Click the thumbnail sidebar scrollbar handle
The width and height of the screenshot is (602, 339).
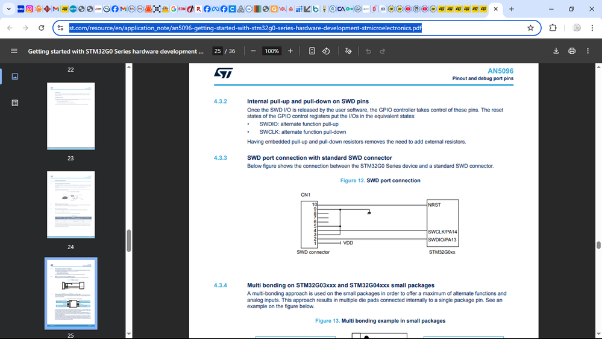[x=128, y=241]
